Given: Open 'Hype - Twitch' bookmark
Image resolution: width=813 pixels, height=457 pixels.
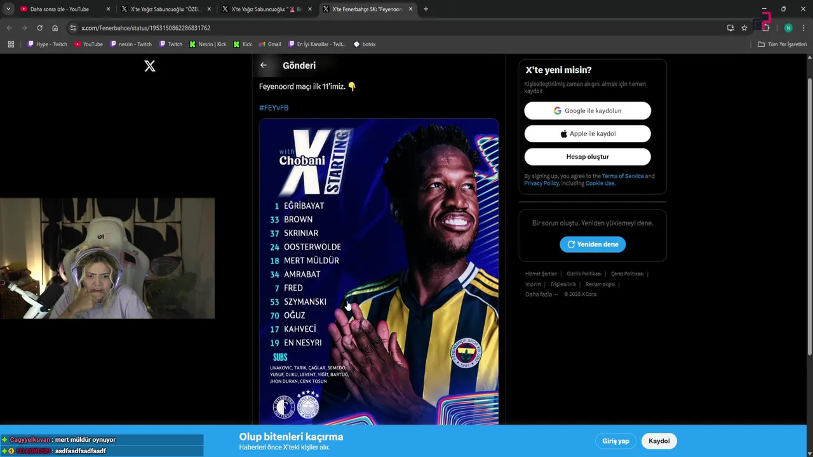Looking at the screenshot, I should (47, 44).
